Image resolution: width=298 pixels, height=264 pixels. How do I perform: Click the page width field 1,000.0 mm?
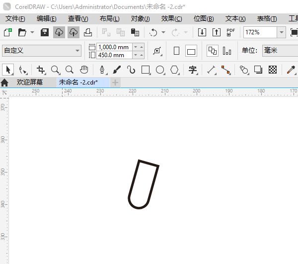coord(114,47)
